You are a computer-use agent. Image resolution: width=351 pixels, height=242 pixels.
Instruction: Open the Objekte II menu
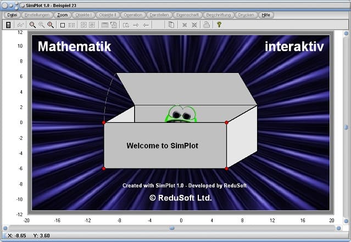[x=108, y=15]
